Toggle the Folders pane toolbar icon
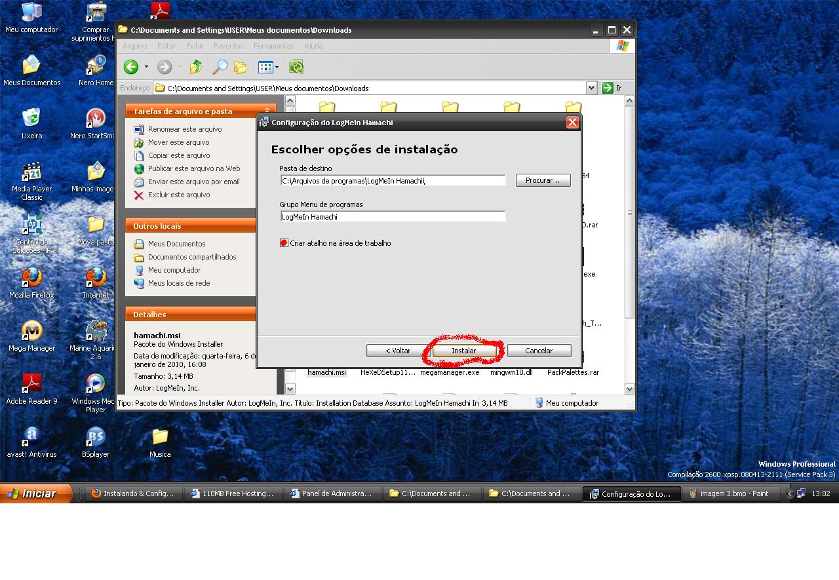Screen dimensions: 839x580 coord(241,67)
